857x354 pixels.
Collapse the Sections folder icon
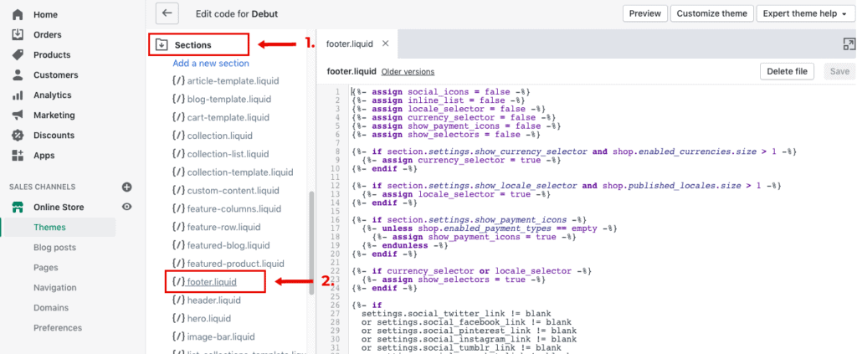[x=162, y=45]
